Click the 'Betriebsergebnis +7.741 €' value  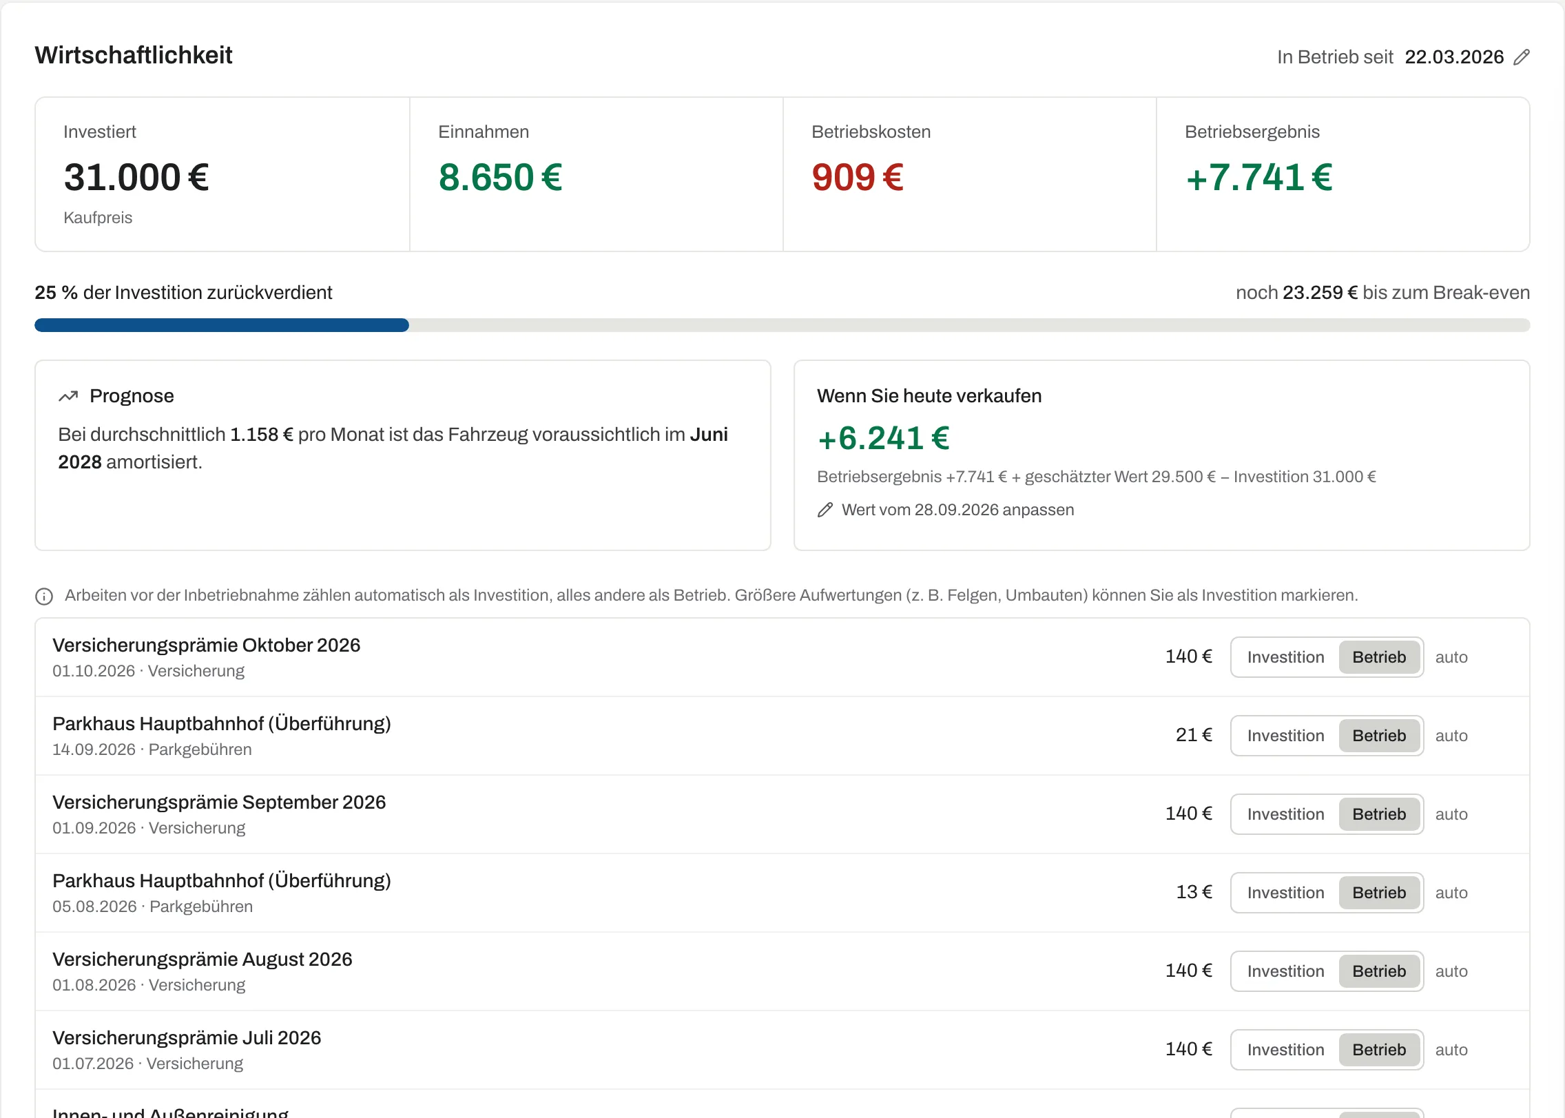click(1259, 178)
